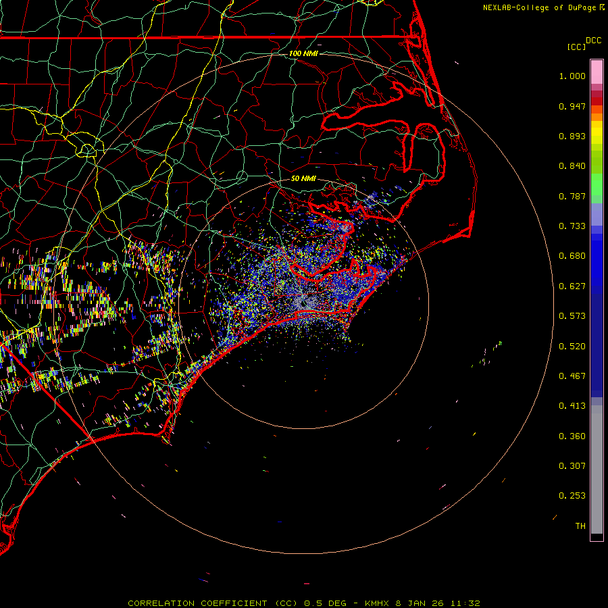
Task: Click the [CC] units label
Action: pyautogui.click(x=576, y=47)
